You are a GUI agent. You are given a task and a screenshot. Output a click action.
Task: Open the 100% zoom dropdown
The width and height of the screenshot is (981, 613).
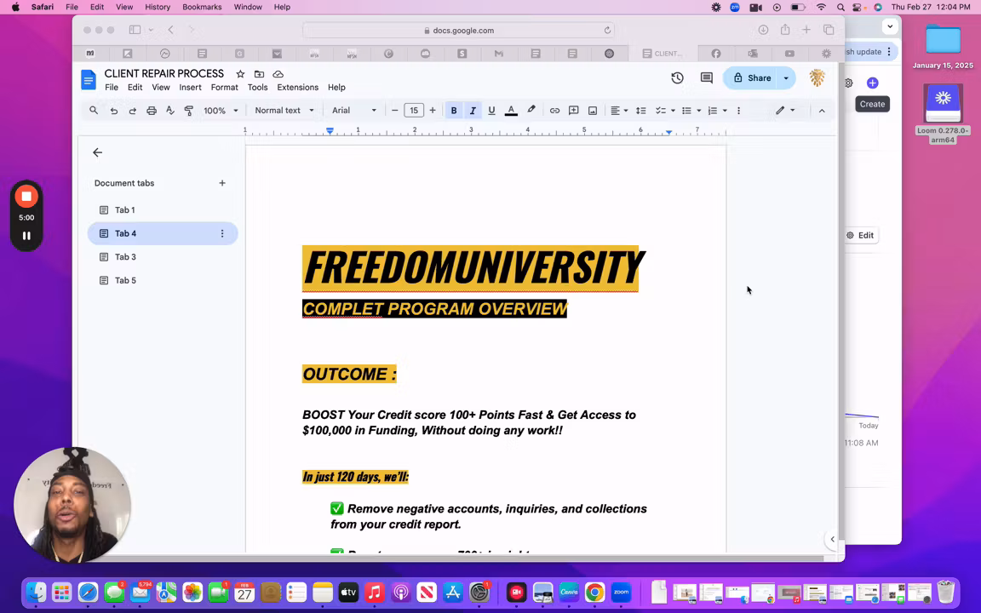221,111
